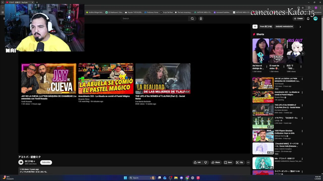The image size is (323, 181).
Task: Select SASUKE HARAGUCHI filter chip
Action: tap(284, 26)
